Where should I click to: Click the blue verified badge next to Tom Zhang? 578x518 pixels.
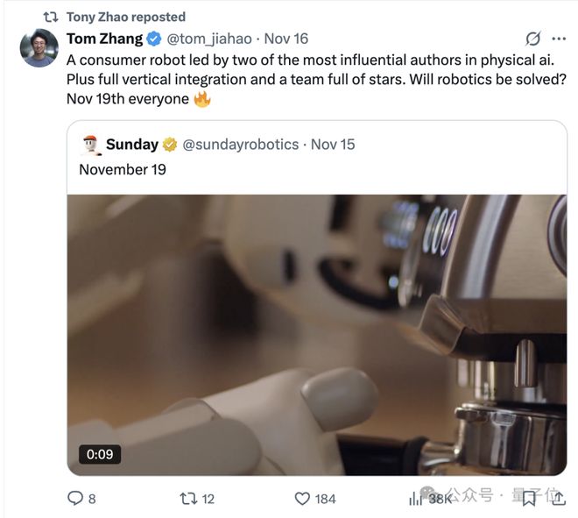point(153,39)
